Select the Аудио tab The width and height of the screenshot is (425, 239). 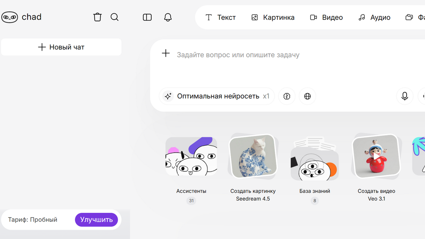point(374,17)
